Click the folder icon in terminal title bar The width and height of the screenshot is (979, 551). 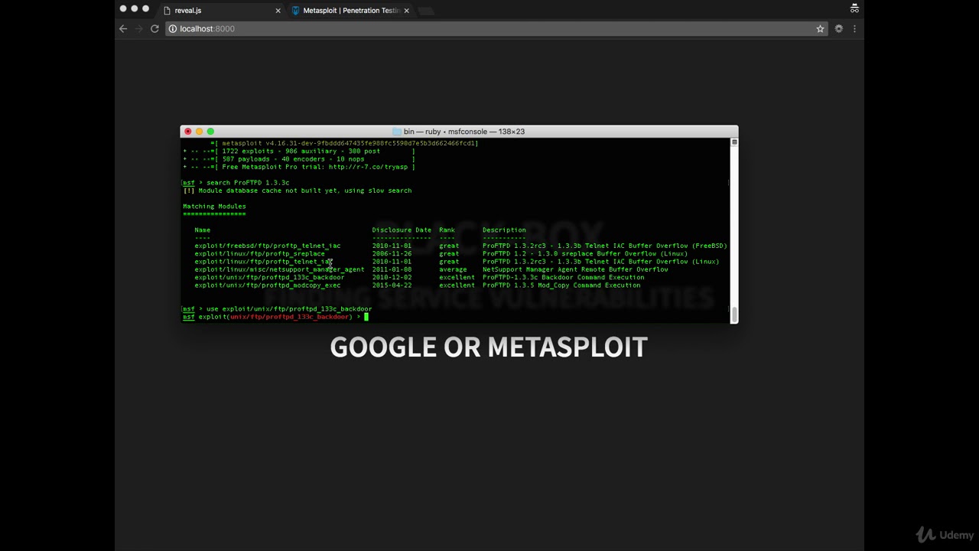pos(397,132)
